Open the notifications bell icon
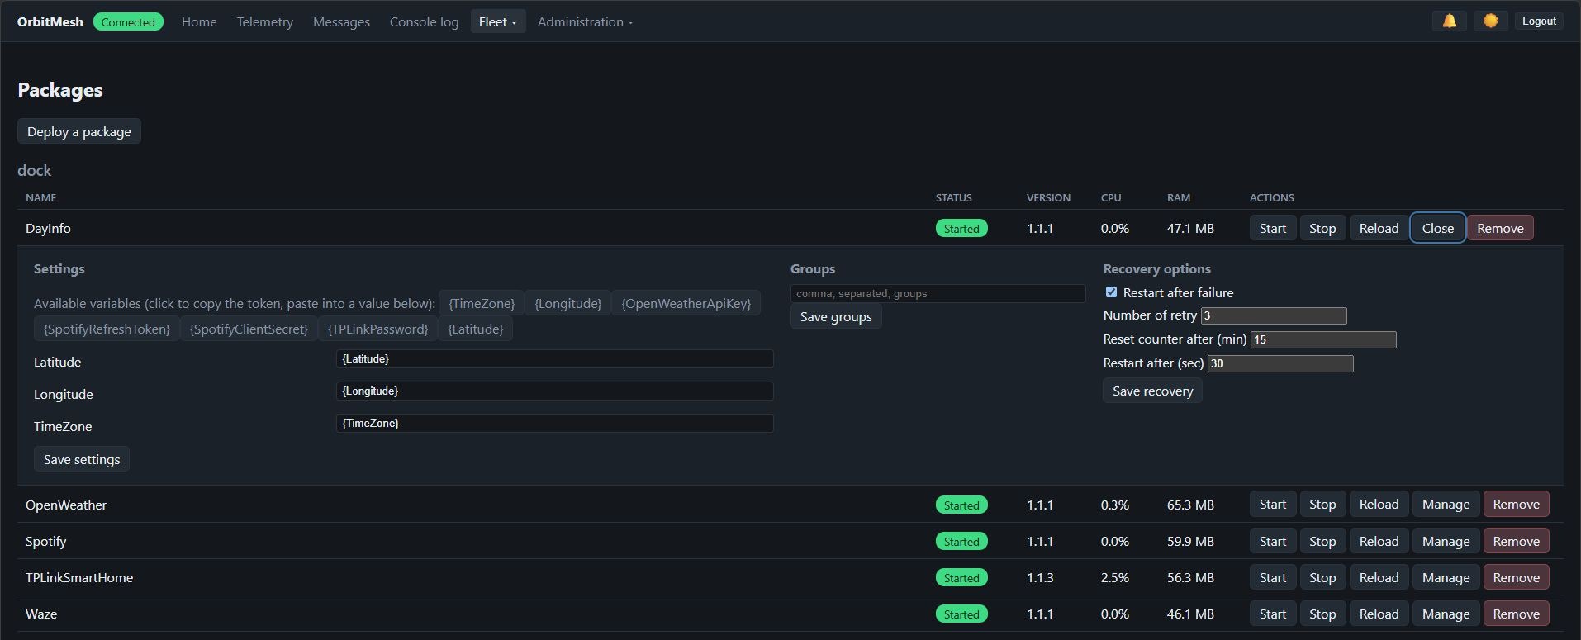This screenshot has height=640, width=1581. pos(1449,21)
